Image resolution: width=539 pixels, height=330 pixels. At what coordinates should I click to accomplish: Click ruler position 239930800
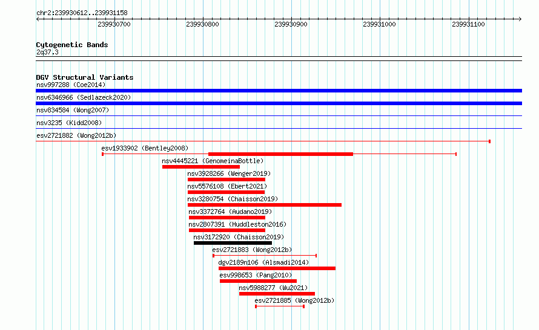202,24
